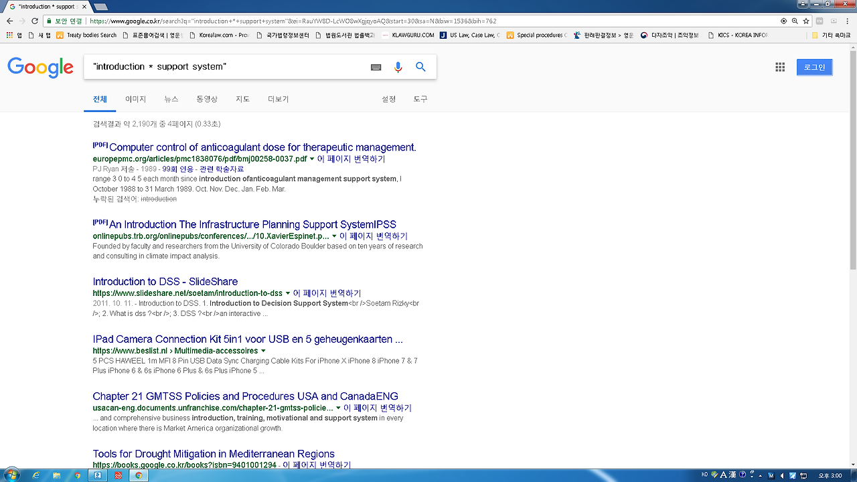Screen dimensions: 857x482
Task: Open 'US Law, Case Law' bookmark
Action: coord(469,35)
